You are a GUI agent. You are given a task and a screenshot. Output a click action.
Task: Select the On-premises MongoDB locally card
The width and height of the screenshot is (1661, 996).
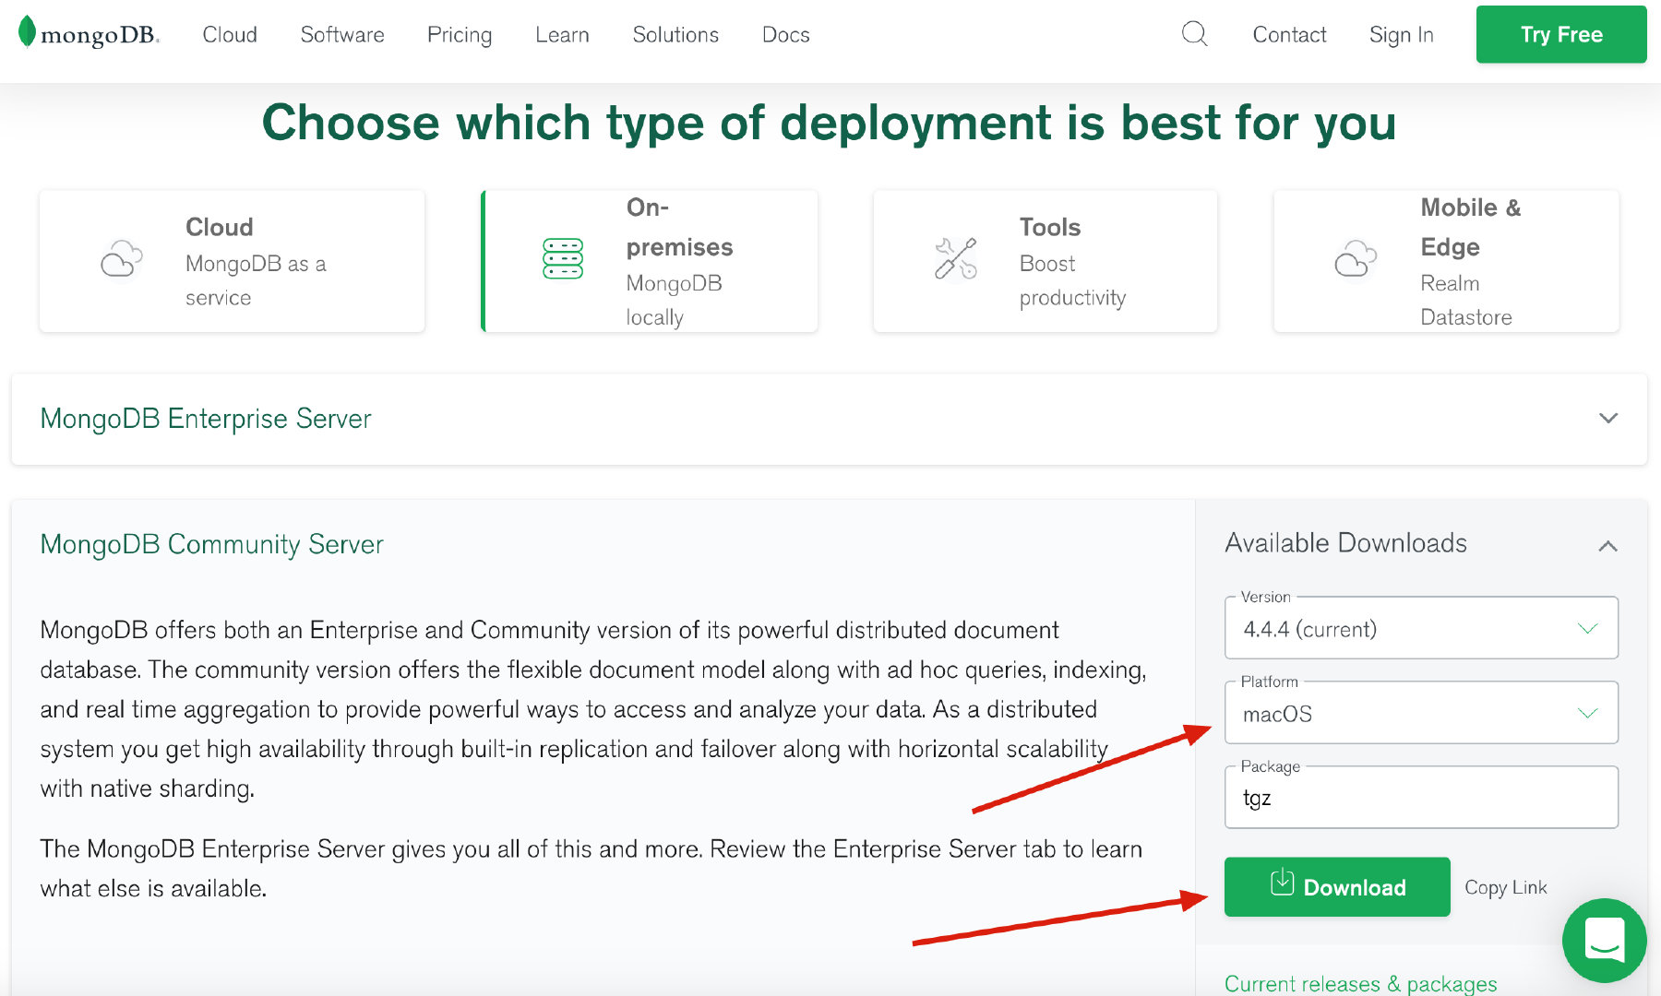click(x=650, y=261)
